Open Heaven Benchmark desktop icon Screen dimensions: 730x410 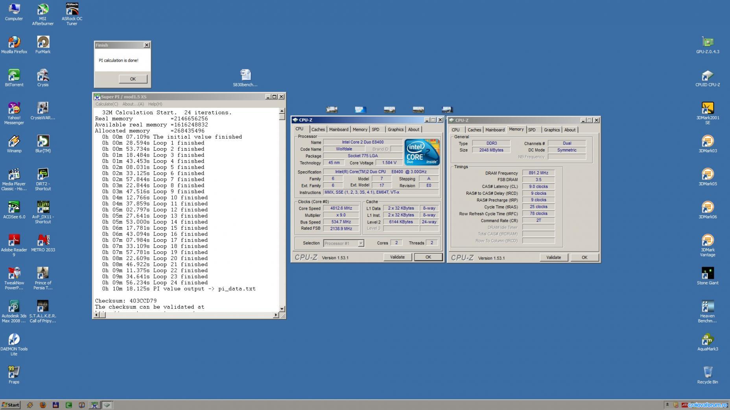coord(708,311)
